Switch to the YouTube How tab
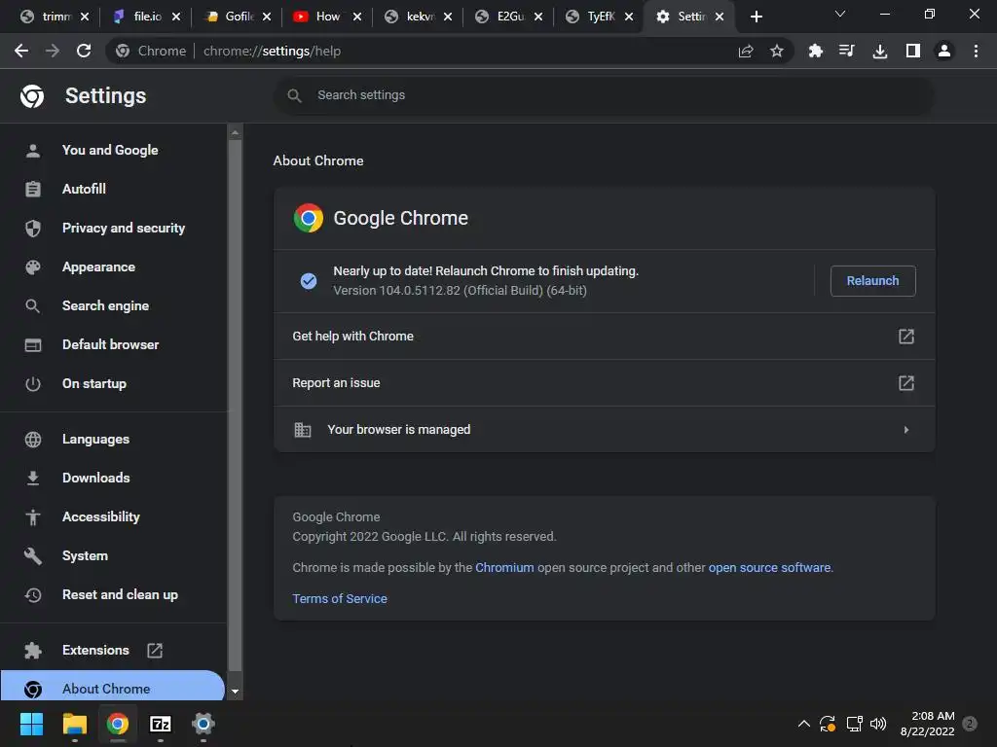 (x=327, y=17)
